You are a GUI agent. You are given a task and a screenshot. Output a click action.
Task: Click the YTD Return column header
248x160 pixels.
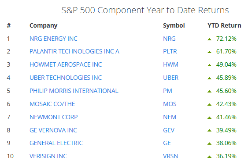tap(224, 25)
